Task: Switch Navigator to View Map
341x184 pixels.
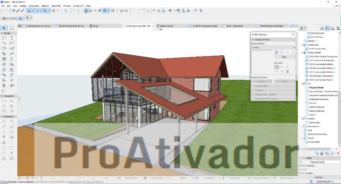Action: (x=328, y=28)
